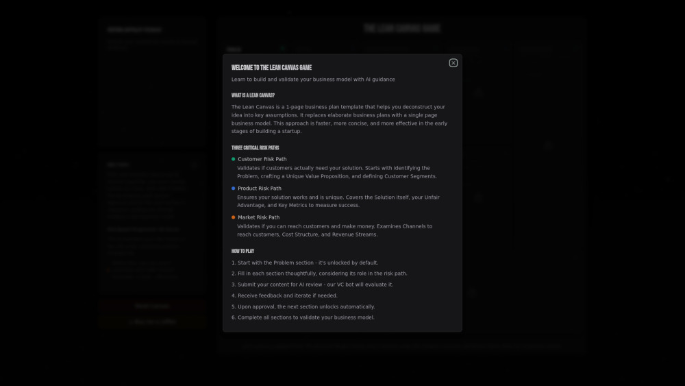Image resolution: width=685 pixels, height=386 pixels.
Task: Click the green Customer Risk Path dot
Action: point(233,159)
